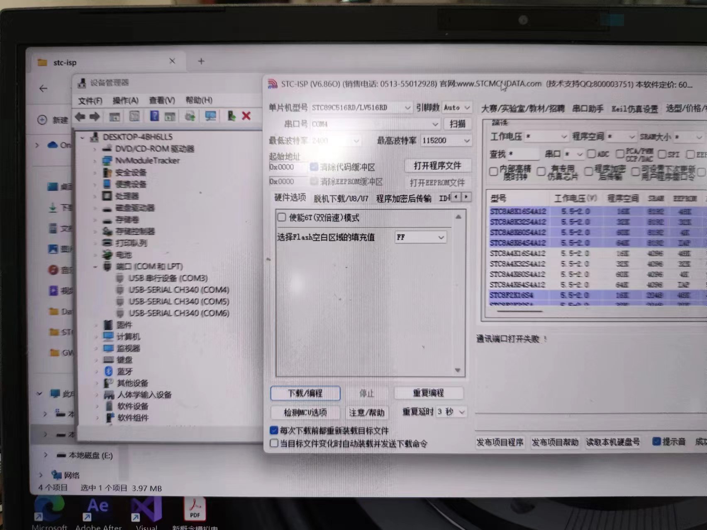Close the stc-isp File Explorer tab
This screenshot has height=530, width=707.
tap(172, 61)
